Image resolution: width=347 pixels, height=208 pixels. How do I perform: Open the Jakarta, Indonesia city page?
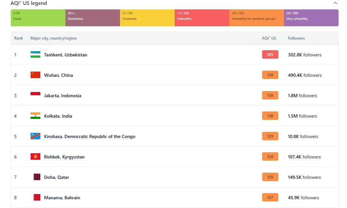[x=63, y=96]
